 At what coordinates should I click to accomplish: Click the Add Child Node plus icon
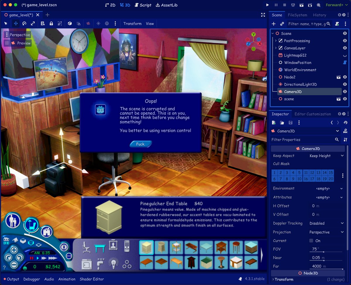(274, 24)
